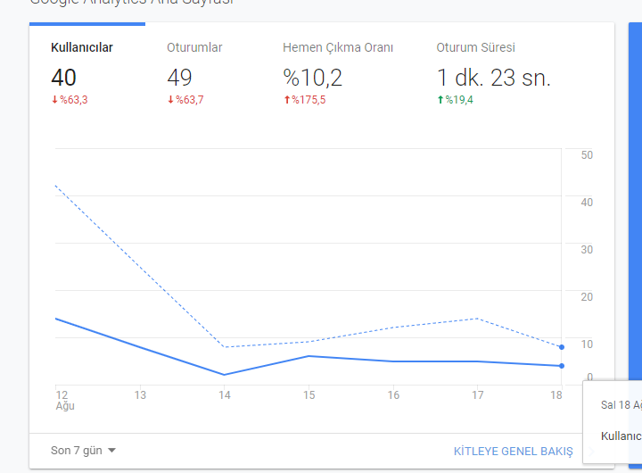The image size is (642, 473).
Task: Open the Son 7 gün date range dropdown
Action: pyautogui.click(x=83, y=451)
